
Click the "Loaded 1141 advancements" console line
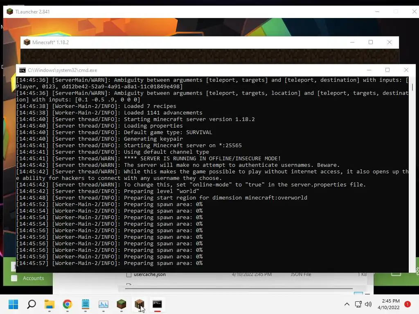109,113
